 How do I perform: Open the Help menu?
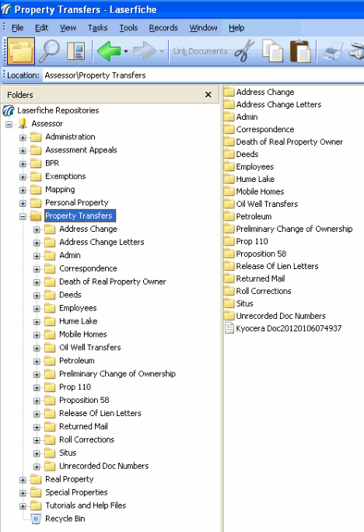click(236, 28)
